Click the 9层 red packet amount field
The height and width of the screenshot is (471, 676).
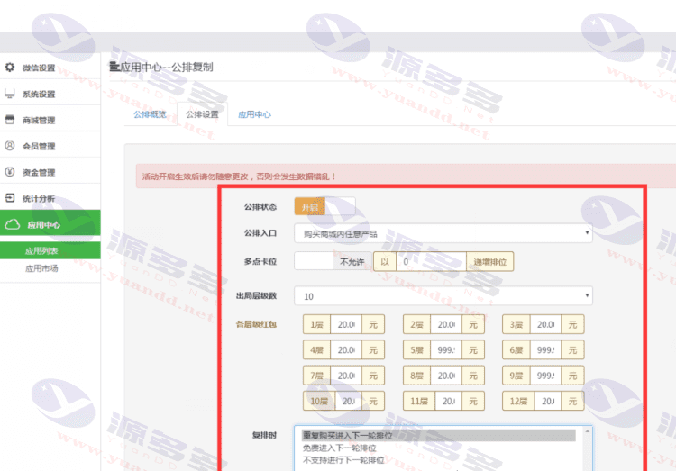pyautogui.click(x=545, y=376)
